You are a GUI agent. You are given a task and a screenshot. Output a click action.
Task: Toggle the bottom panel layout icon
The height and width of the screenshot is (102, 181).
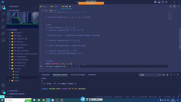point(159,2)
